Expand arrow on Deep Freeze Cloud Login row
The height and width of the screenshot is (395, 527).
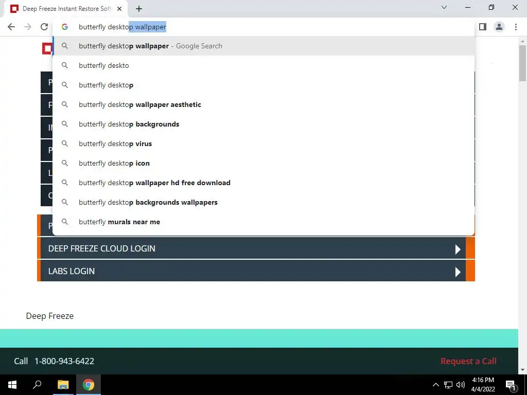(x=458, y=249)
